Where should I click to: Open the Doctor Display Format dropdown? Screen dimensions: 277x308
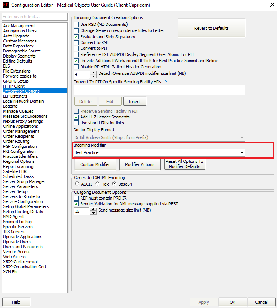(242, 137)
